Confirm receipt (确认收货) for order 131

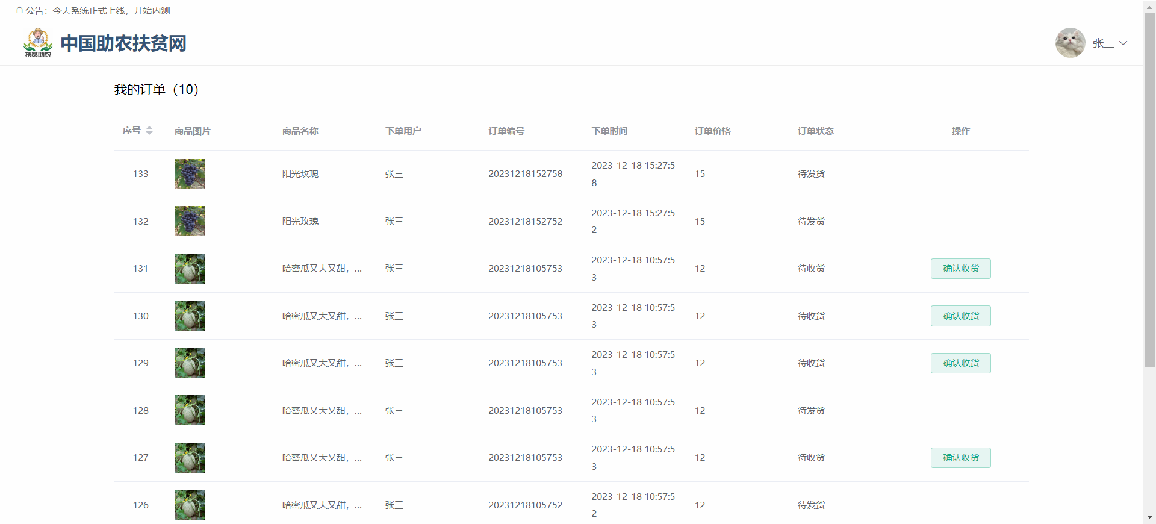pos(961,269)
